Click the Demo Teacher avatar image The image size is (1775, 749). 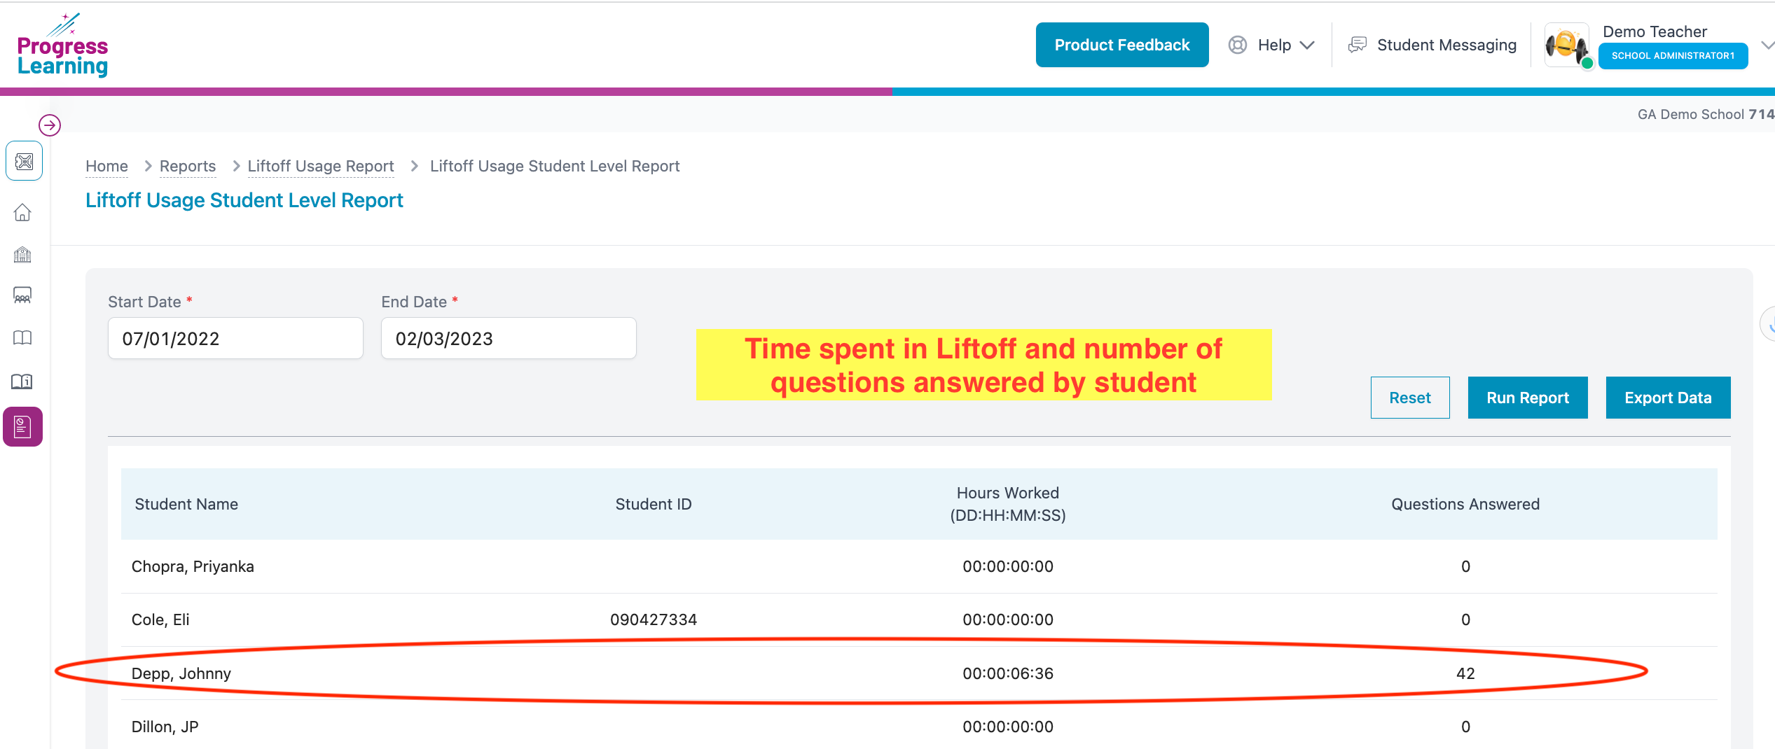coord(1567,45)
